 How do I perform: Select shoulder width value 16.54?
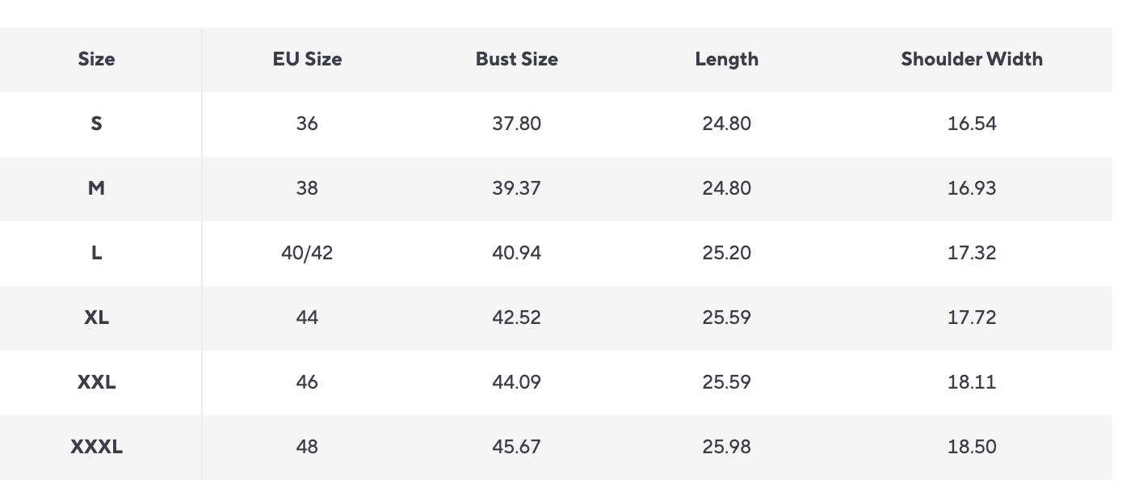(971, 124)
